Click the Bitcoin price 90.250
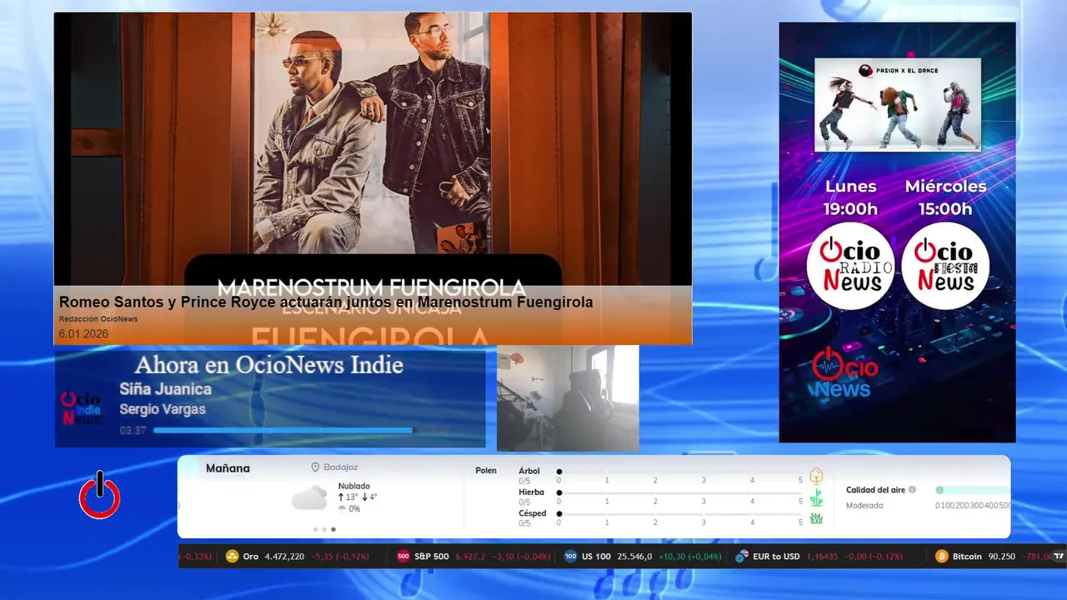 tap(1001, 557)
